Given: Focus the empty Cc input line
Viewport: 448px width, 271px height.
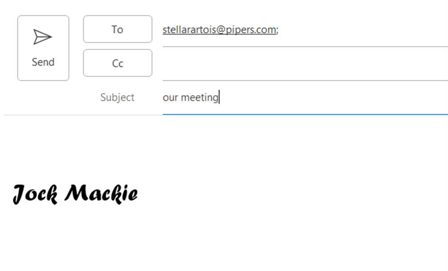Looking at the screenshot, I should (x=305, y=64).
